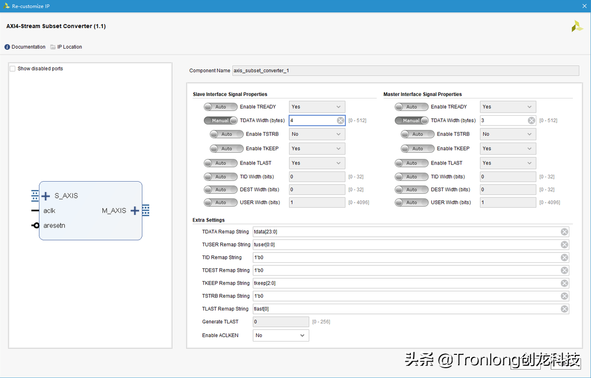Open Master Enable TSTRB dropdown

click(x=508, y=134)
